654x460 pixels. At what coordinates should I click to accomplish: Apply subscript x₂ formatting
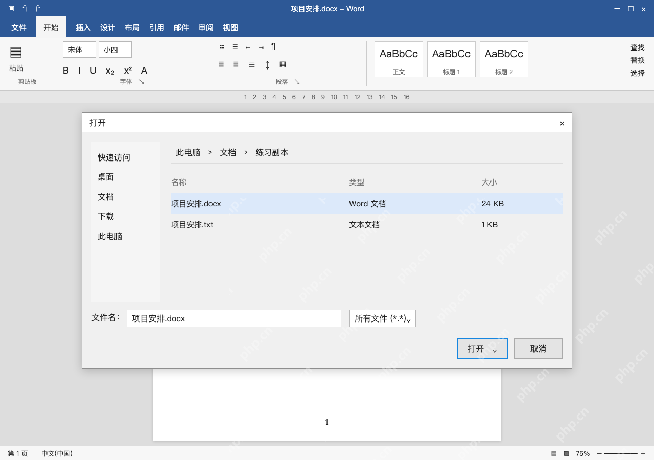pos(110,71)
